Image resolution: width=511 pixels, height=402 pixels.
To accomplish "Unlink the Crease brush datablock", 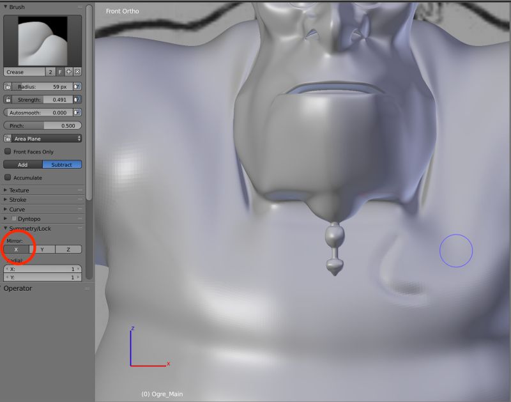I will [x=77, y=72].
